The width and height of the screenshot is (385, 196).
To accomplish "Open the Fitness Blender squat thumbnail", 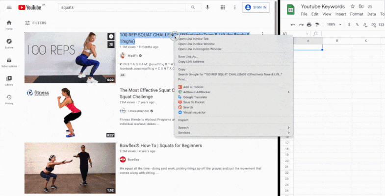I will [70, 113].
